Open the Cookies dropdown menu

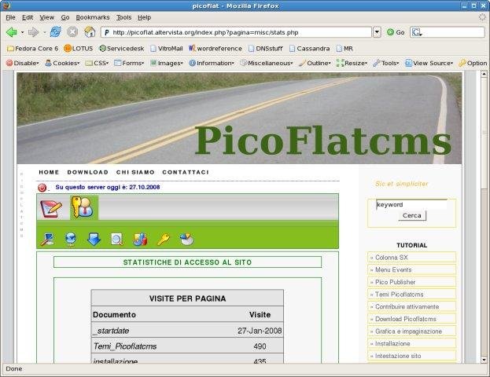(62, 63)
